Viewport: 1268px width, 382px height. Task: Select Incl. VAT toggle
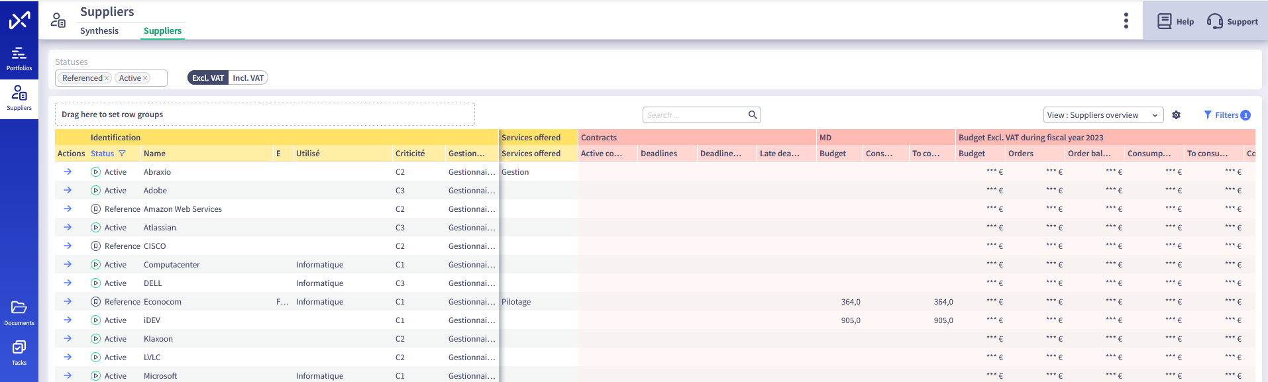coord(248,77)
